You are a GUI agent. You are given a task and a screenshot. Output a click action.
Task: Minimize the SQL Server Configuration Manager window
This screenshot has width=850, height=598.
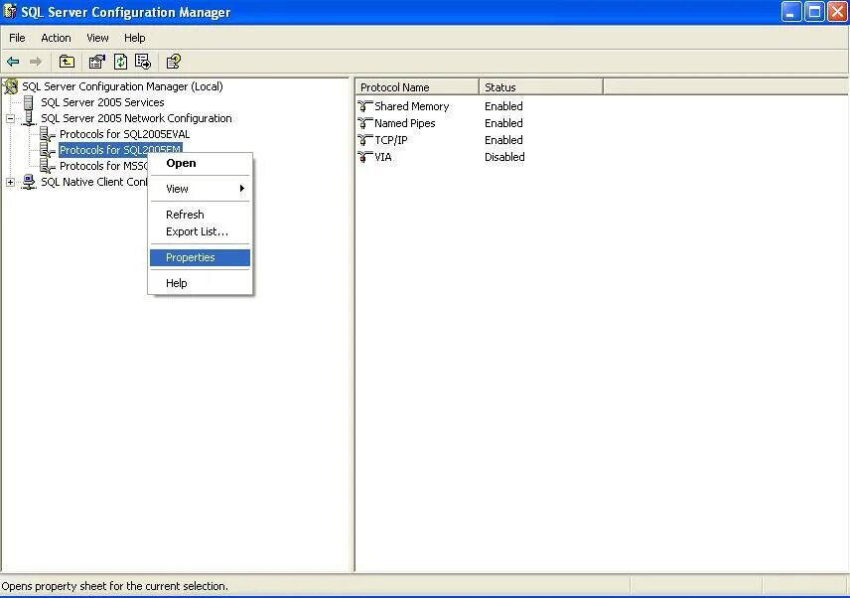point(791,12)
